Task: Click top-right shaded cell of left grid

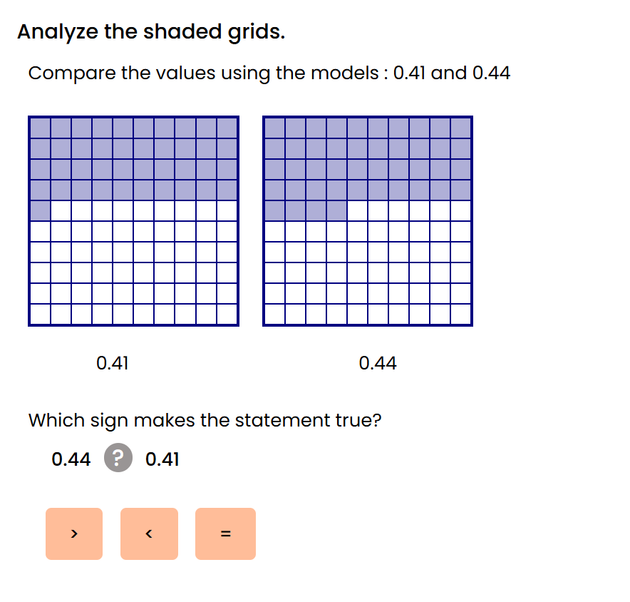Action: (x=227, y=128)
